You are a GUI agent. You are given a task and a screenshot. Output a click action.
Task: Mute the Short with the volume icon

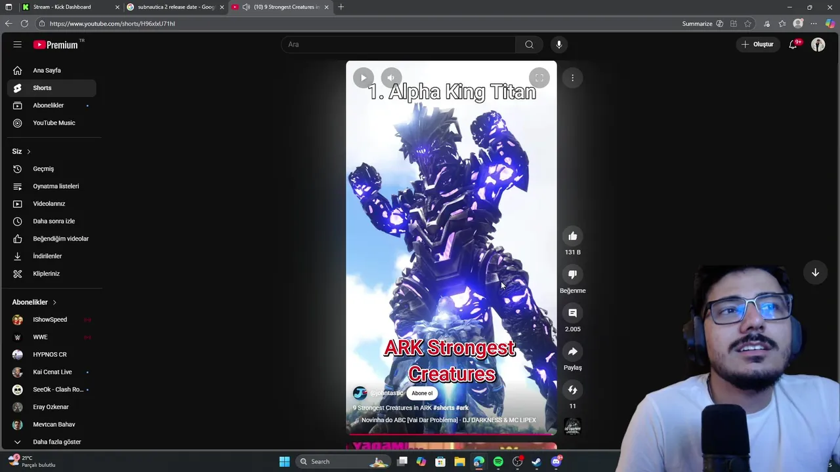click(x=391, y=78)
